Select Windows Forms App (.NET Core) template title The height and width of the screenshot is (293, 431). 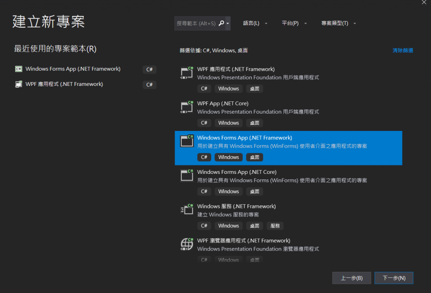(237, 172)
